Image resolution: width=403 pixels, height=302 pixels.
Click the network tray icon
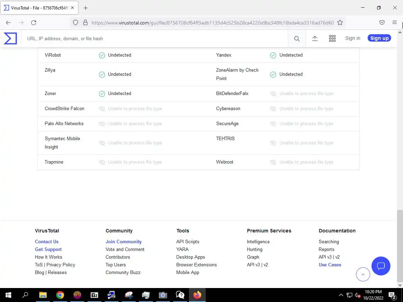(349, 295)
